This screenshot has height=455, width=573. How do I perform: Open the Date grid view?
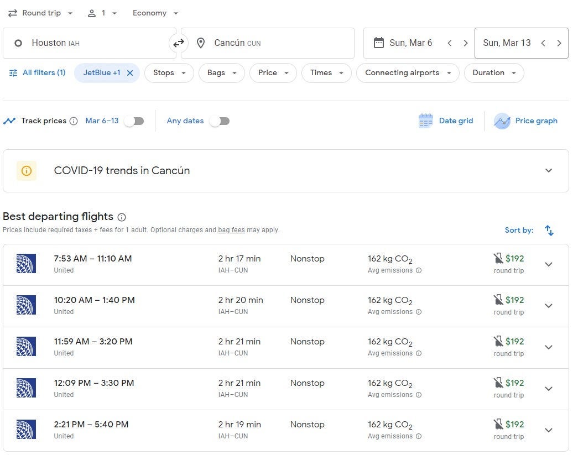click(446, 121)
